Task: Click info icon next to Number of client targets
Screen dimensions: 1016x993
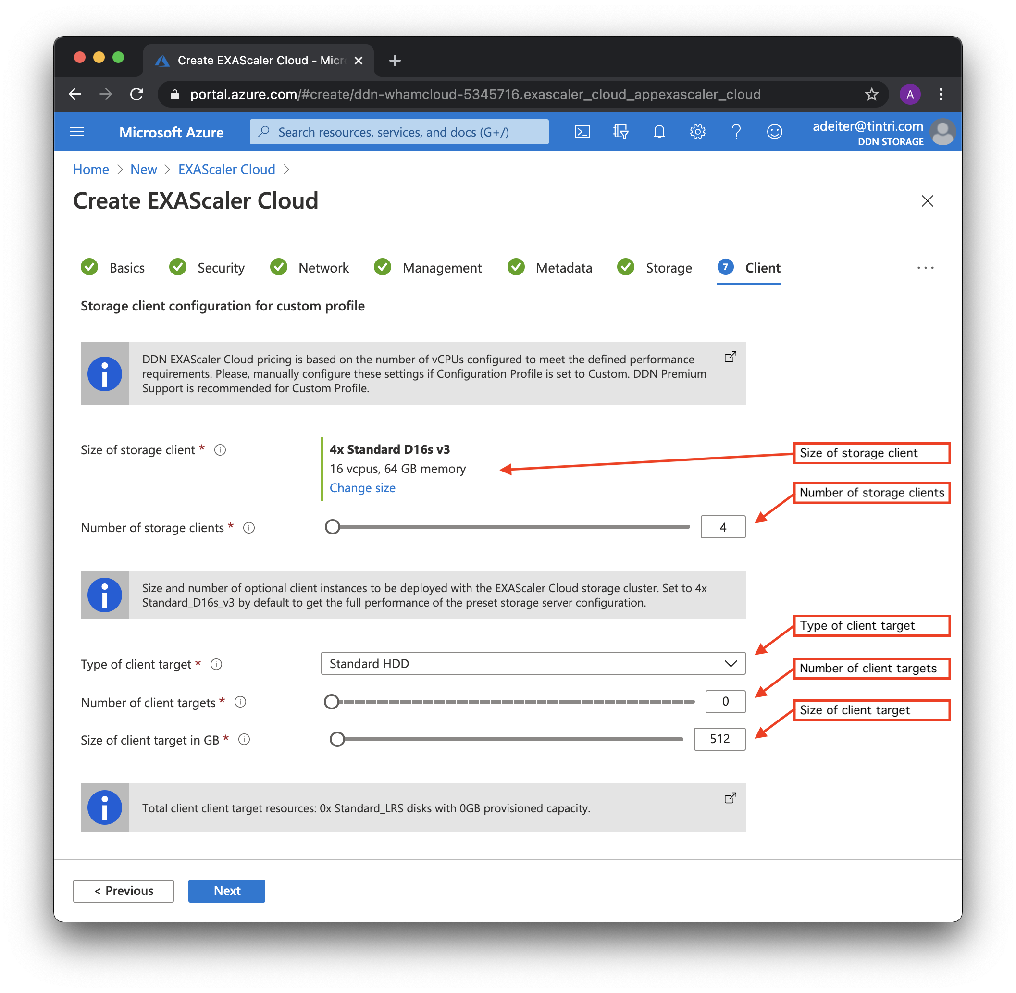Action: [240, 702]
